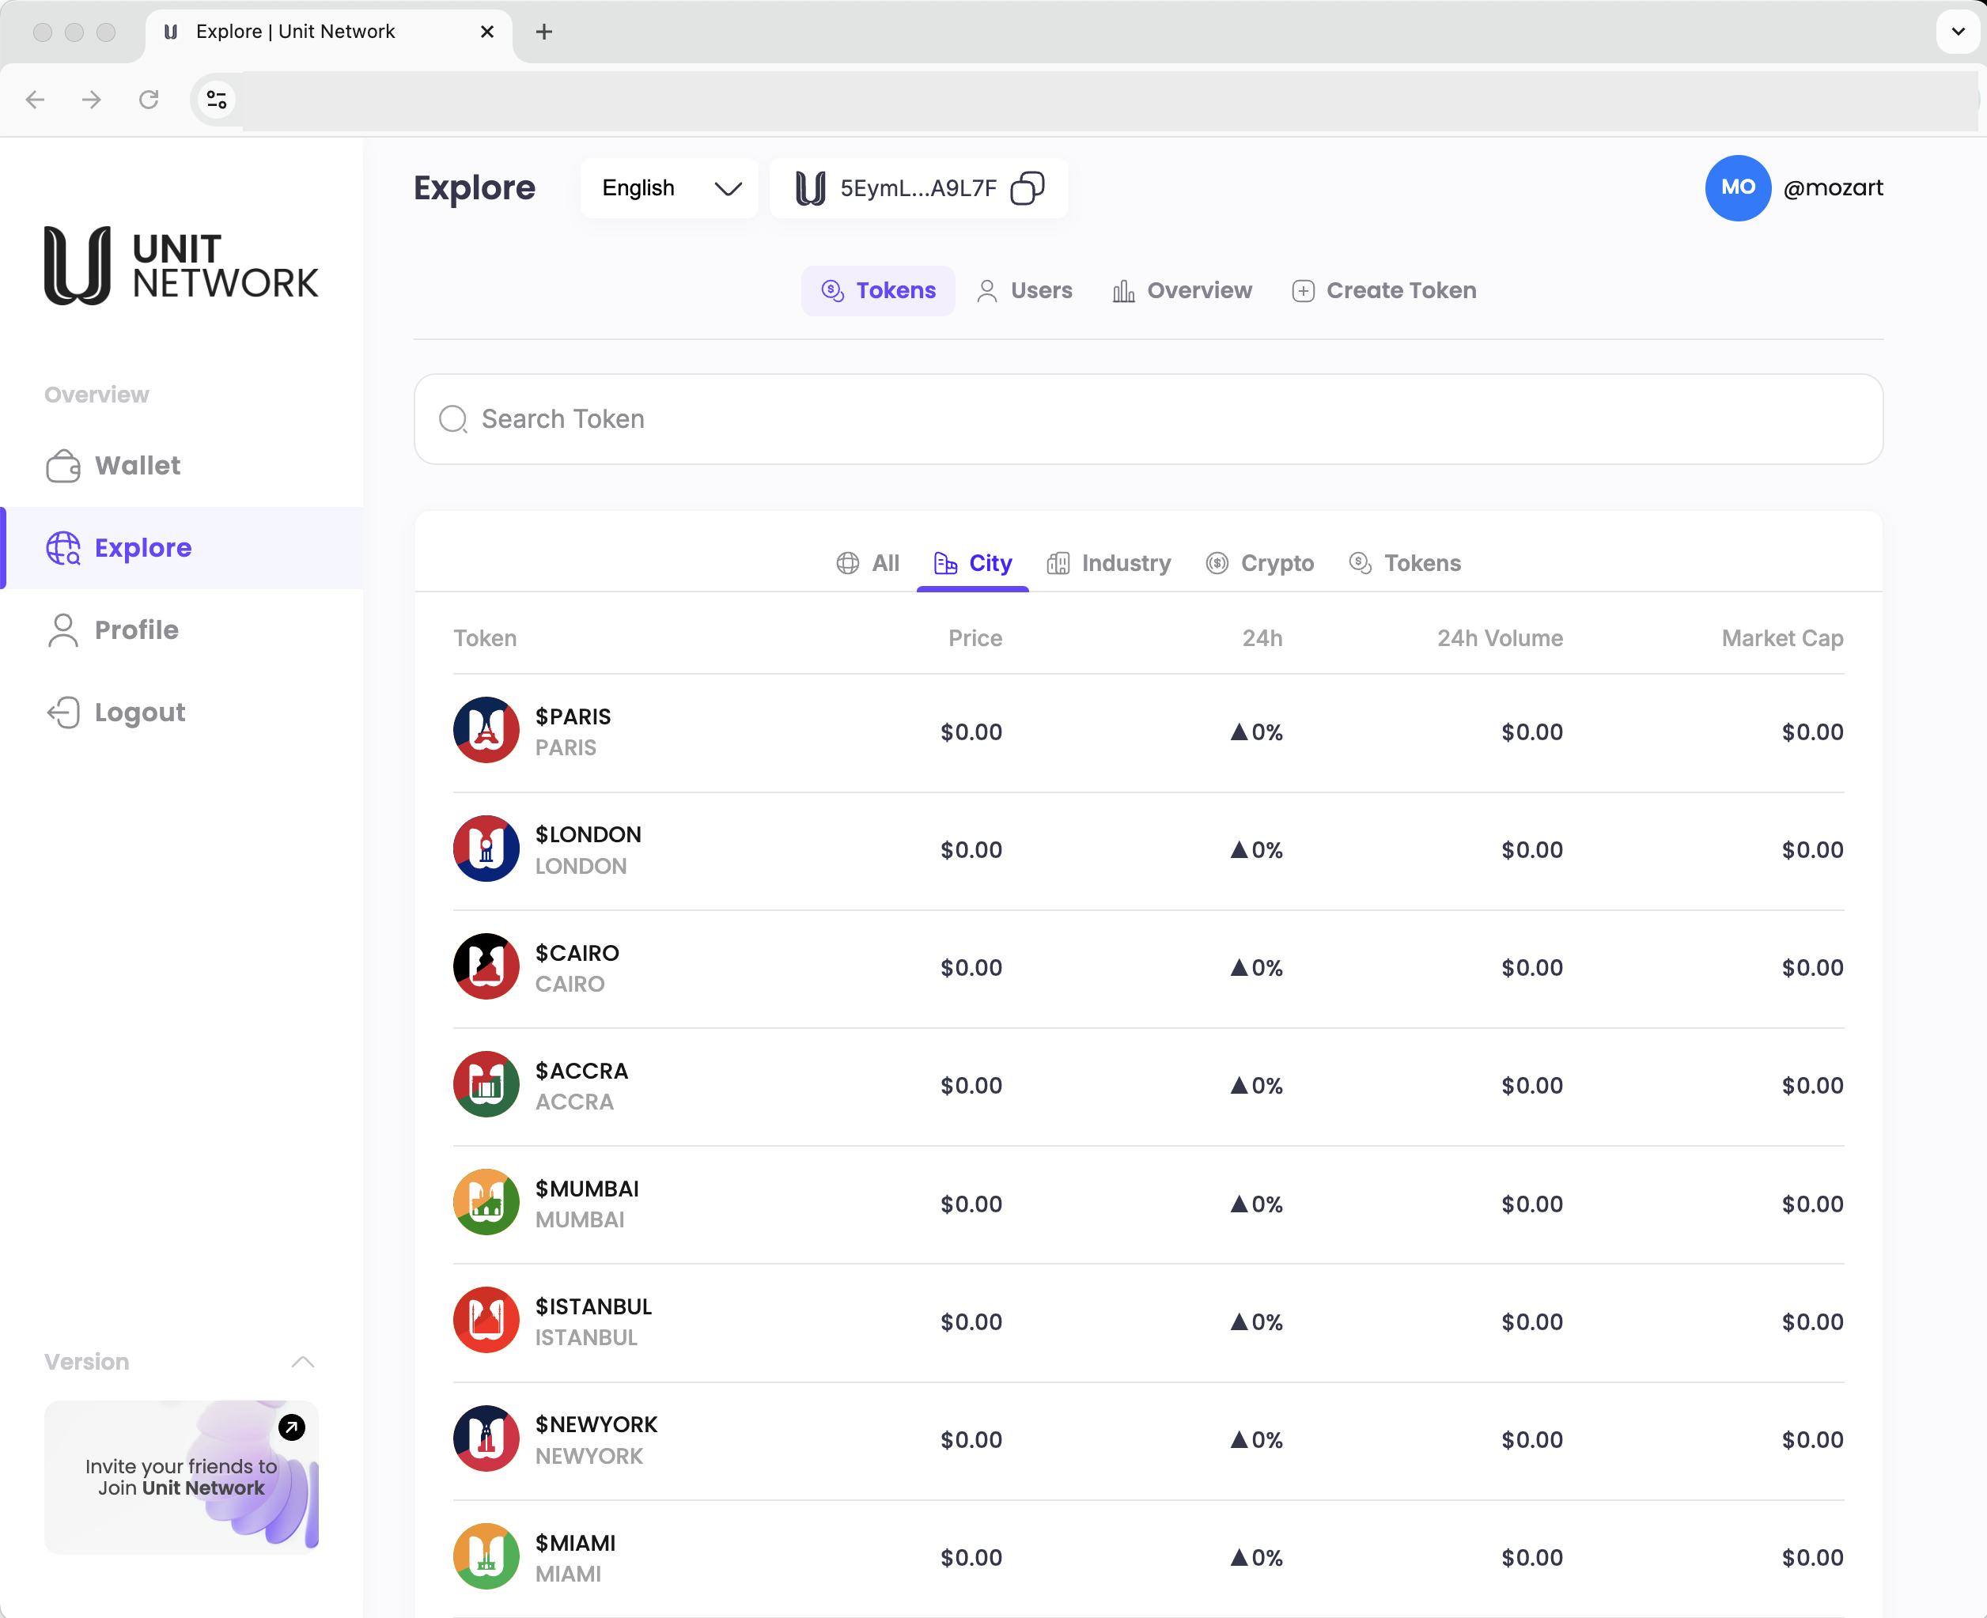The height and width of the screenshot is (1618, 1987).
Task: Click the $ISTANBUL token logo icon
Action: [486, 1321]
